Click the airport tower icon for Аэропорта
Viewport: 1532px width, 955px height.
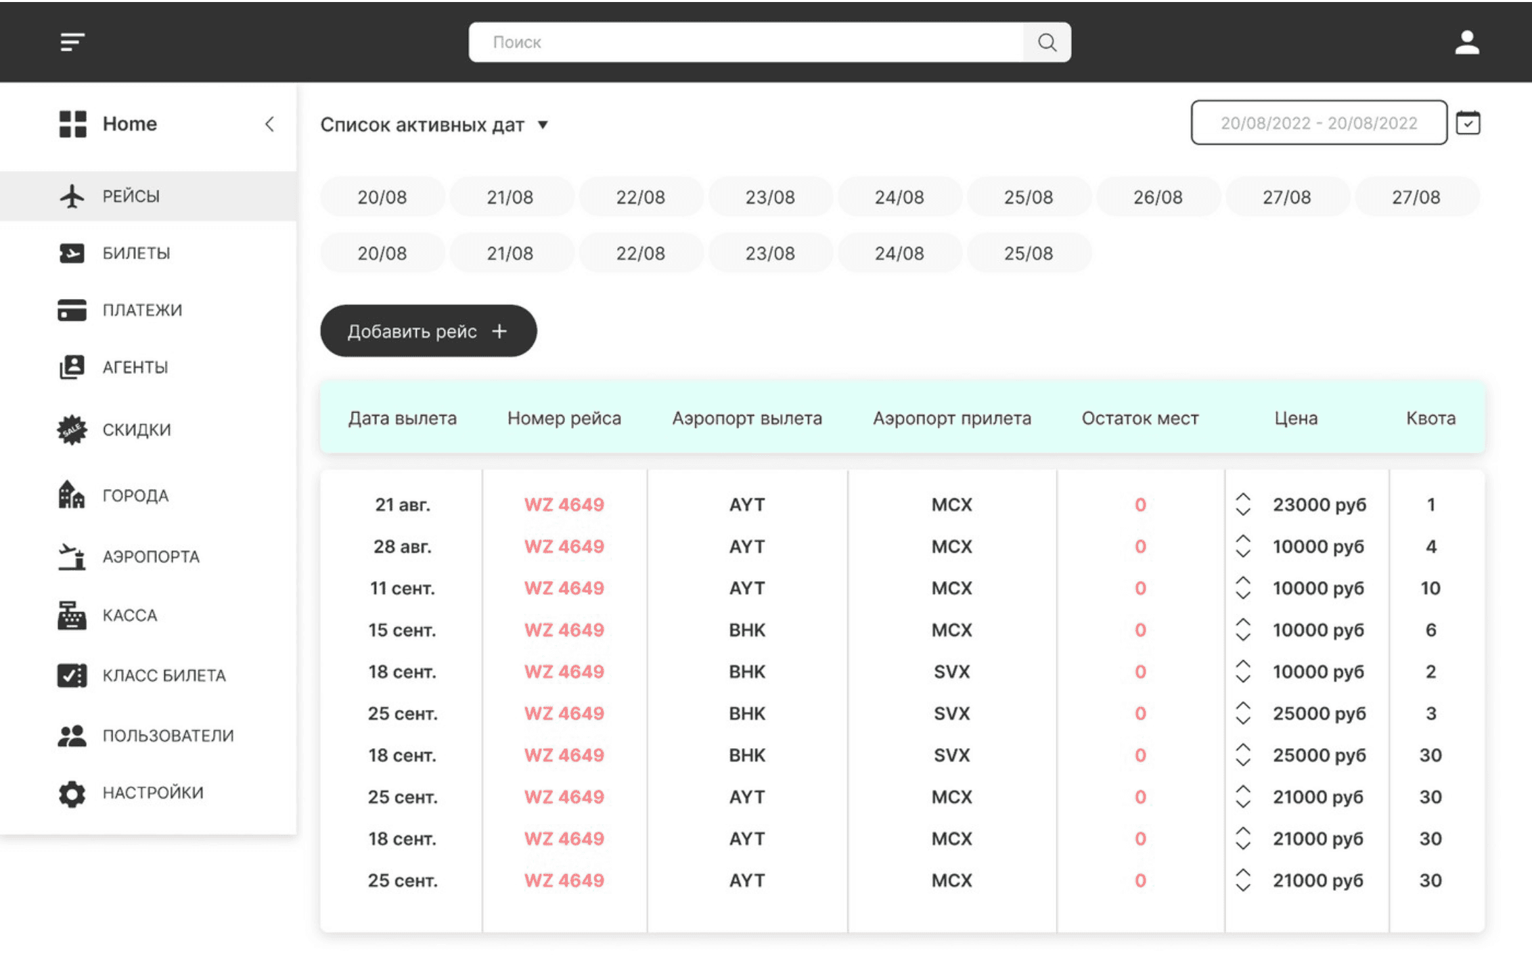(72, 557)
